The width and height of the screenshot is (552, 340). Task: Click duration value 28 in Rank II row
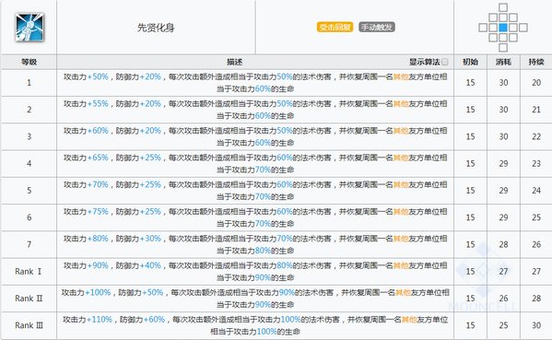point(536,299)
